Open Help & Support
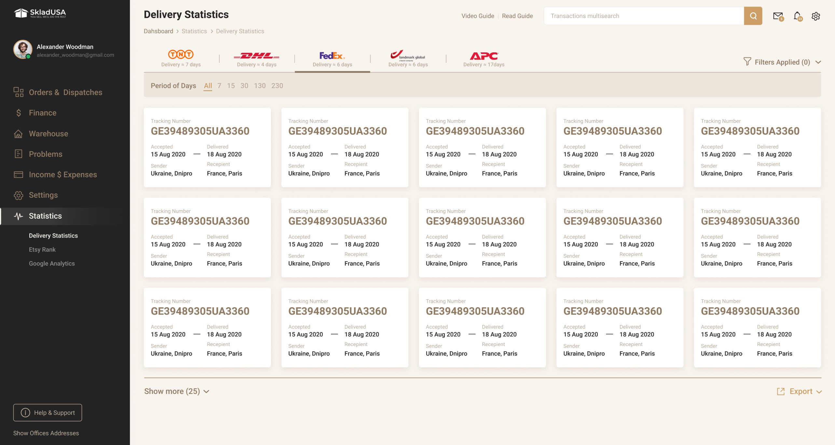 (x=48, y=412)
